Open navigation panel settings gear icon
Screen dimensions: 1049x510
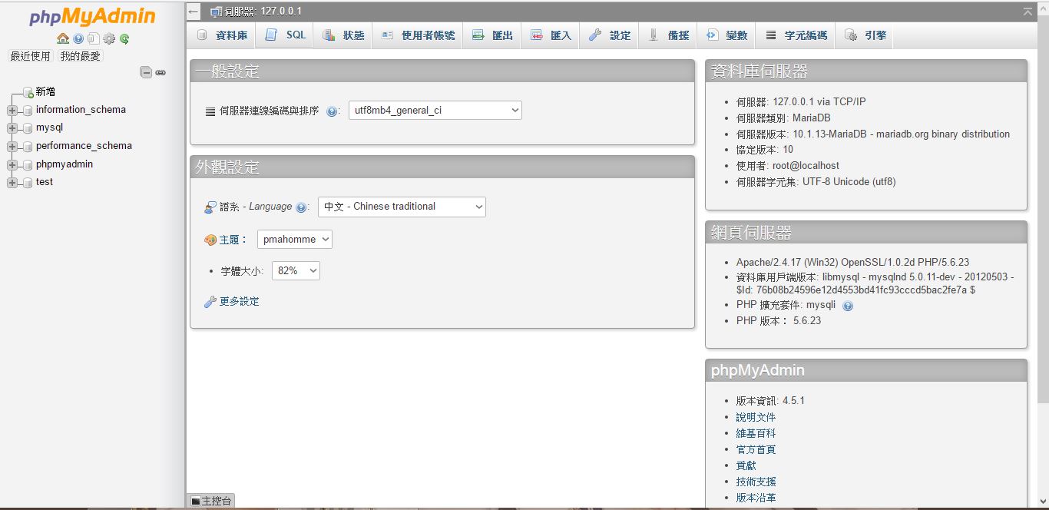pos(109,38)
